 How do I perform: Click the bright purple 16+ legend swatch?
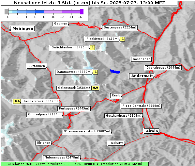pos(82,12)
